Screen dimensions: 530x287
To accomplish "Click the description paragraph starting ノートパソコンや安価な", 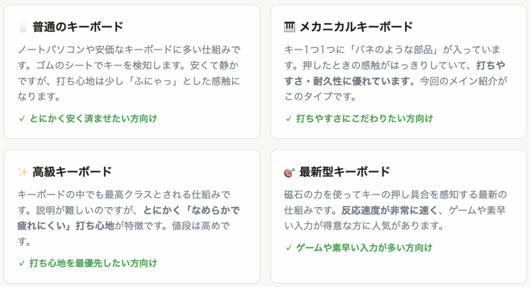I will click(129, 73).
